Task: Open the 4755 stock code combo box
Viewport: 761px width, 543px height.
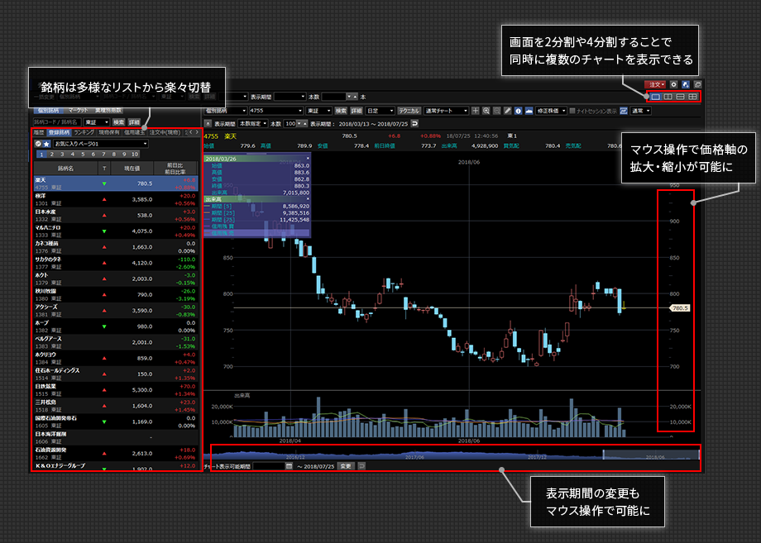Action: 276,111
